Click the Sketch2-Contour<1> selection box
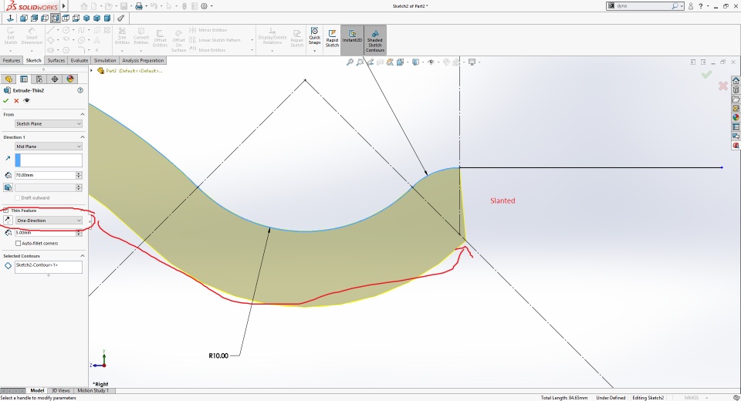Screen dimensions: 741x401 click(x=49, y=267)
